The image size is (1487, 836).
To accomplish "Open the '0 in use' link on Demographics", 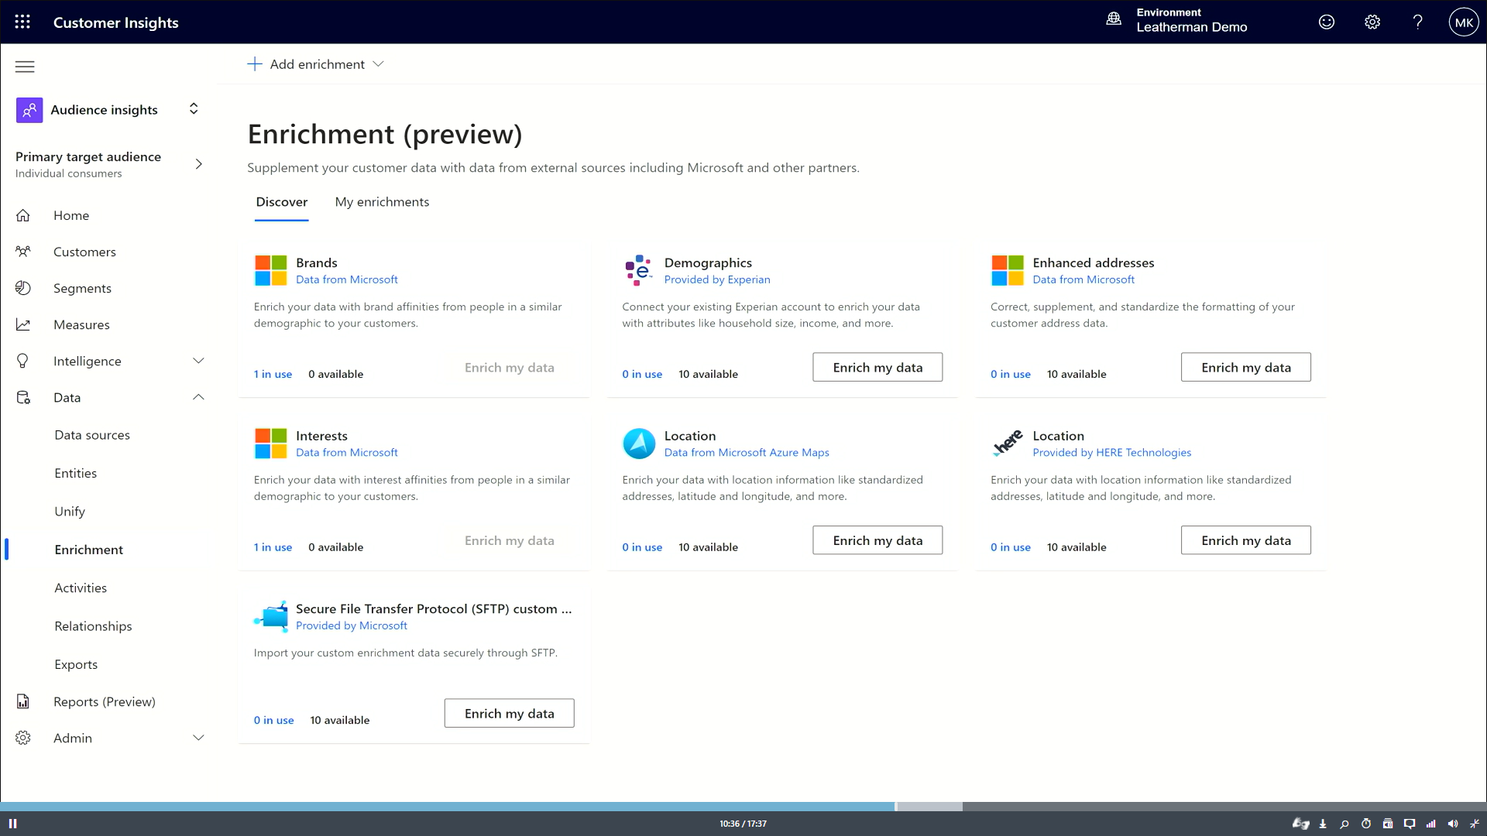I will tap(642, 374).
